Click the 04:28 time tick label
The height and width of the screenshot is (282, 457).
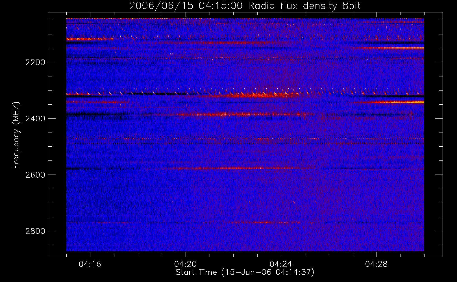point(377,264)
